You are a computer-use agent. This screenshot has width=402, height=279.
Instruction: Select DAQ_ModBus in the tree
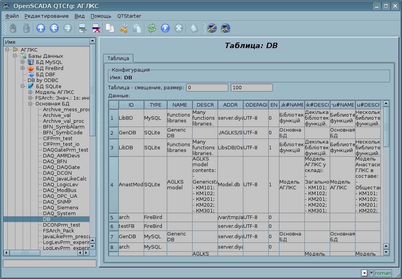coord(60,190)
